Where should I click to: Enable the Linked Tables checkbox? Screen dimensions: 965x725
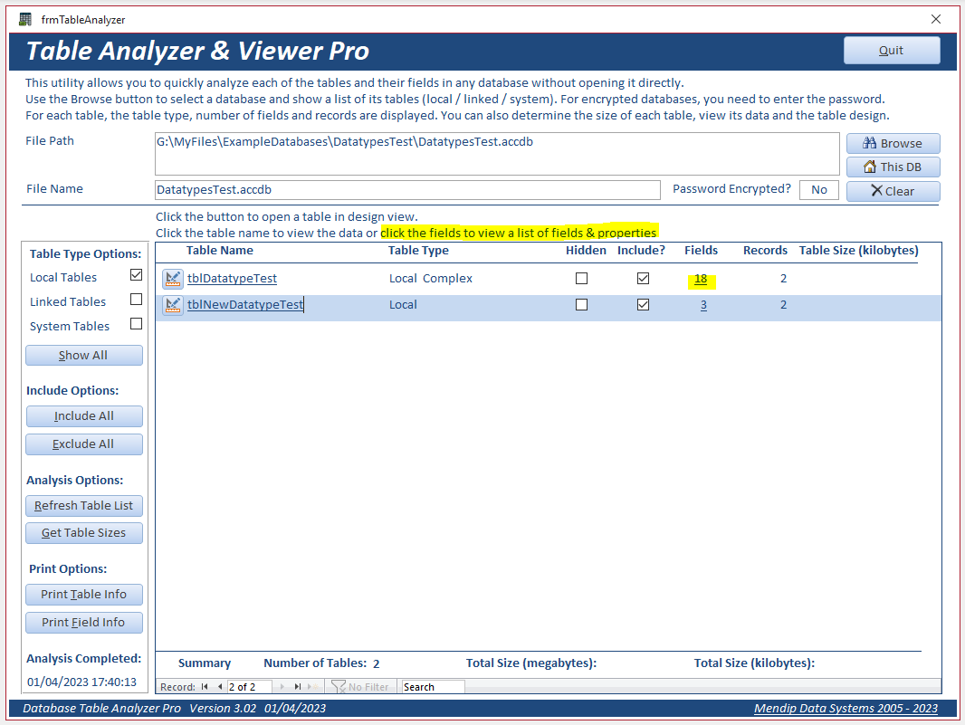click(x=136, y=299)
